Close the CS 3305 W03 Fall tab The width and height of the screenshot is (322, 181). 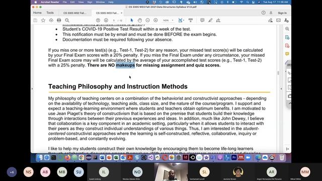[122, 13]
